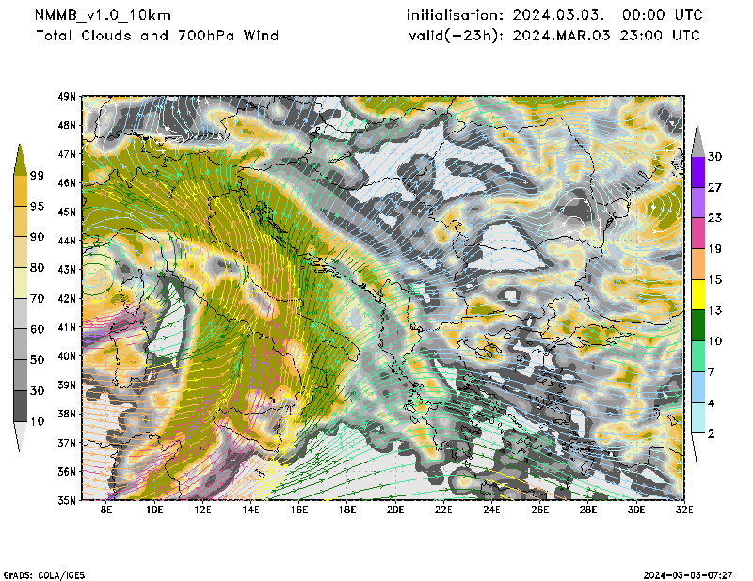Click the gray arrow tip atop the wind legend
This screenshot has height=581, width=753.
pyautogui.click(x=698, y=139)
